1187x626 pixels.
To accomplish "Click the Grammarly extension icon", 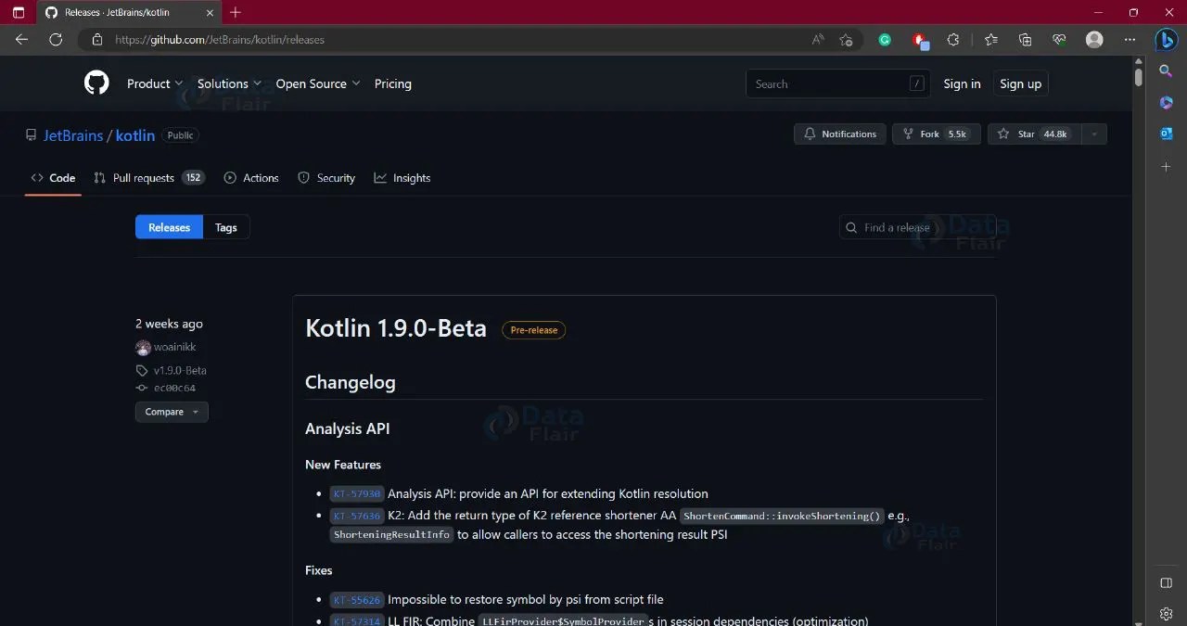I will point(885,40).
